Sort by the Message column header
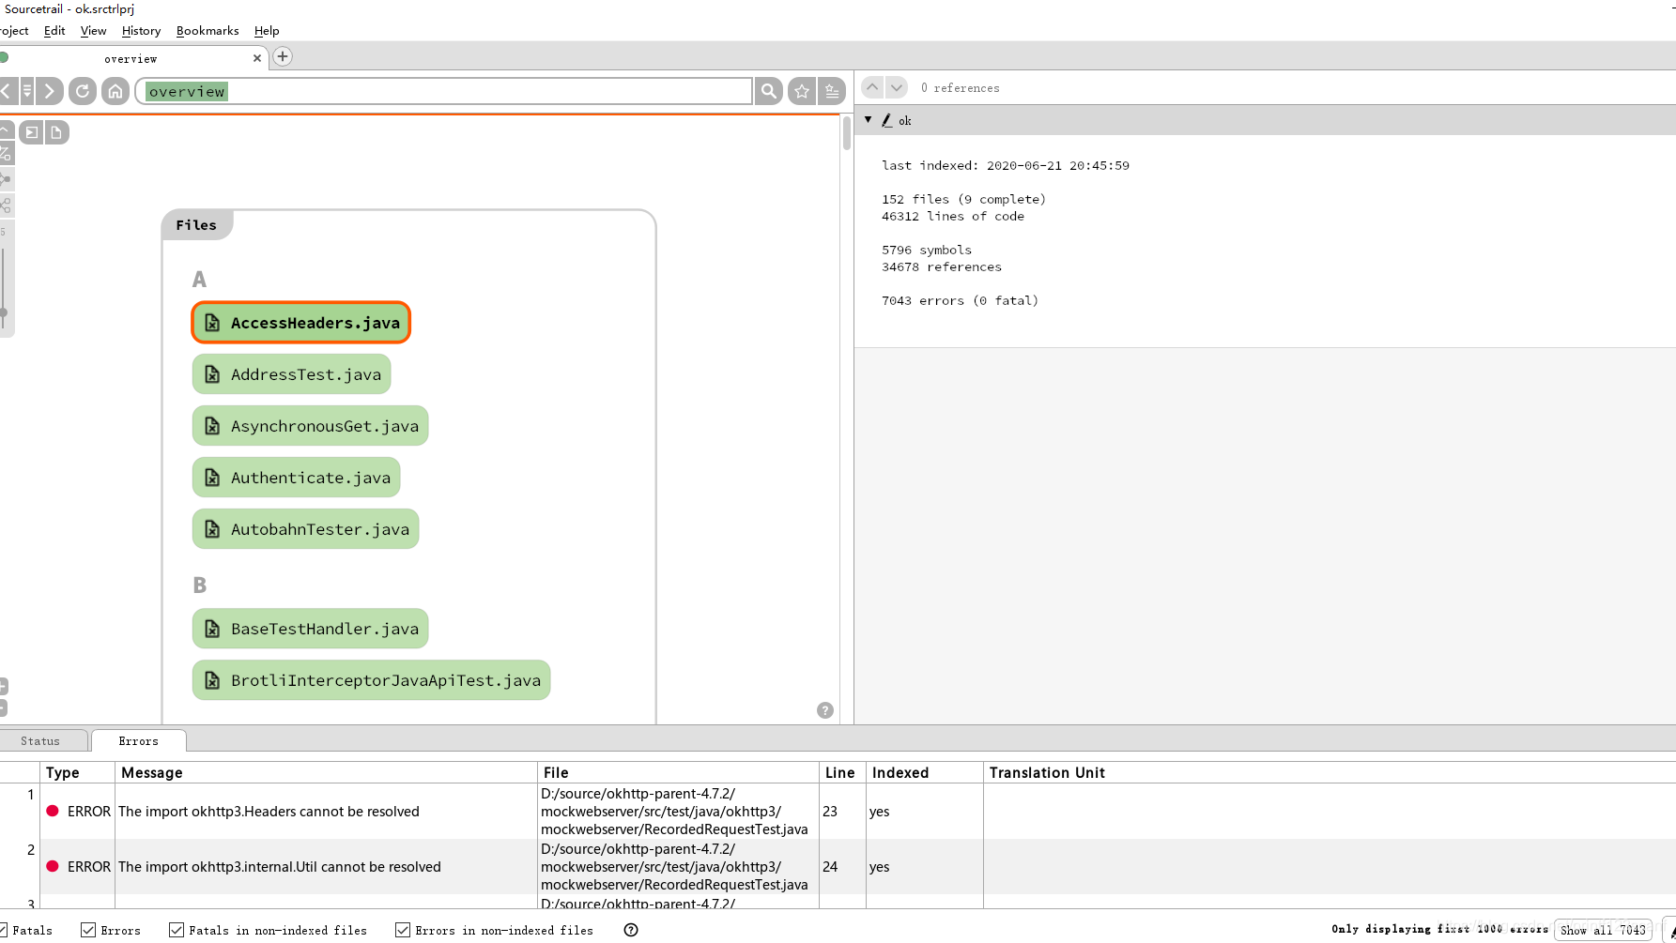Viewport: 1676px width, 943px height. (x=326, y=772)
